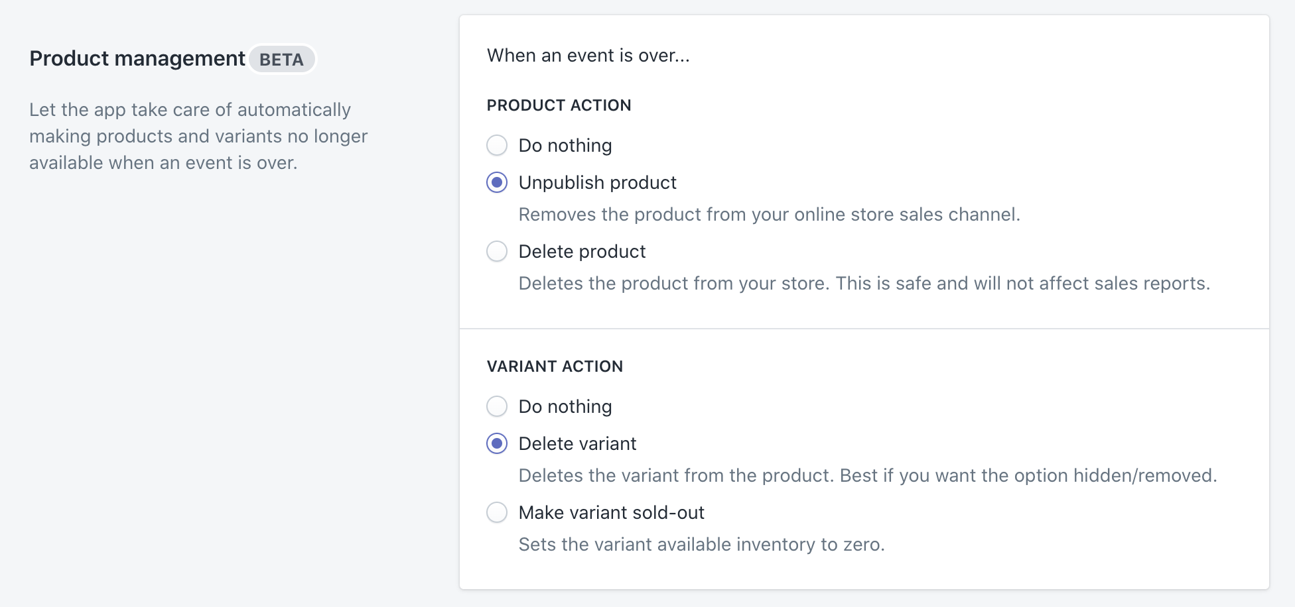Click the 'Removes the product from your online store' help text

pyautogui.click(x=770, y=214)
